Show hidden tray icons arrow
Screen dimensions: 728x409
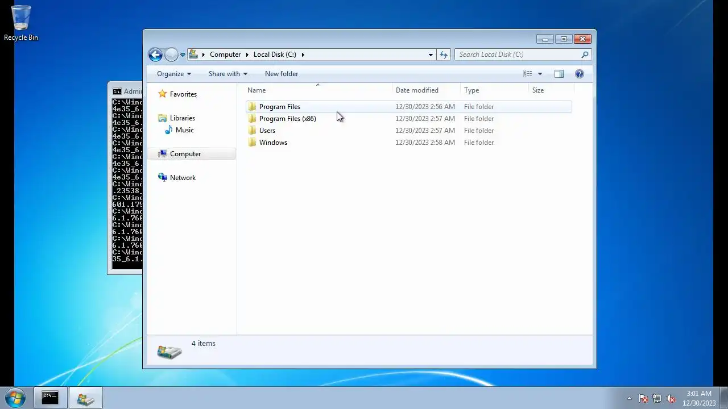pyautogui.click(x=629, y=399)
